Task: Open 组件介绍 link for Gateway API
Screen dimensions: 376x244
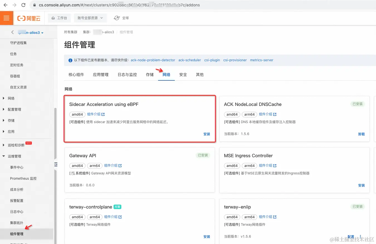Action: (113, 166)
